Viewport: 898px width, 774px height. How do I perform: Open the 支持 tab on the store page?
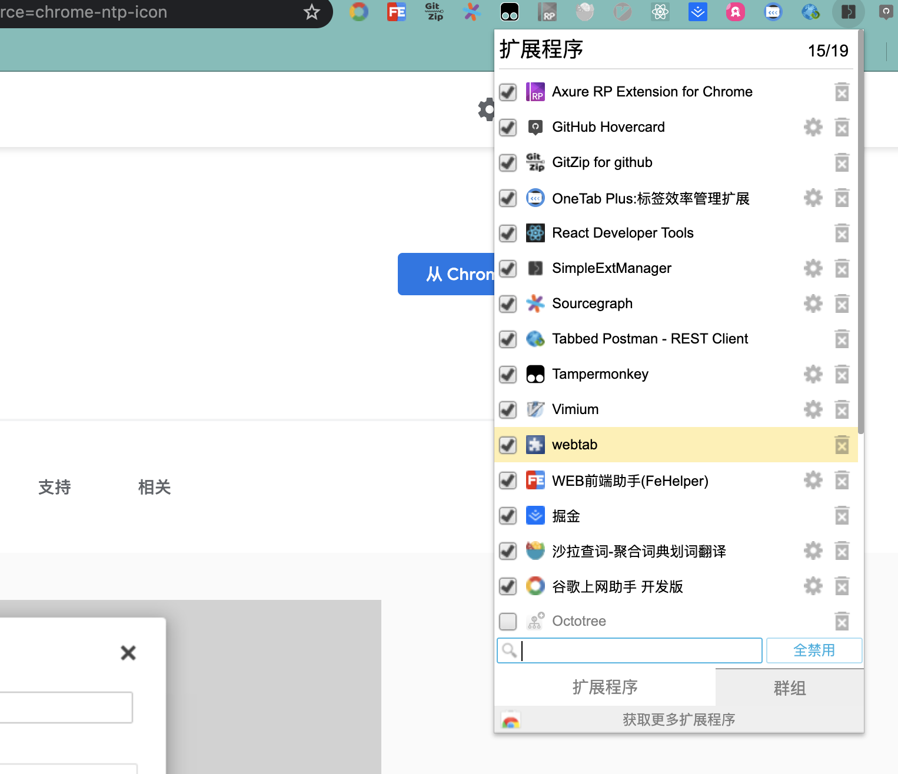pos(55,487)
